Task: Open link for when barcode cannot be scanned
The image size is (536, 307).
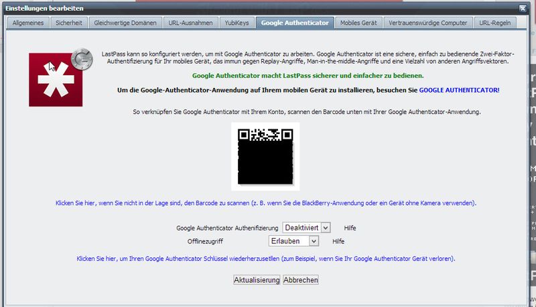Action: [266, 203]
